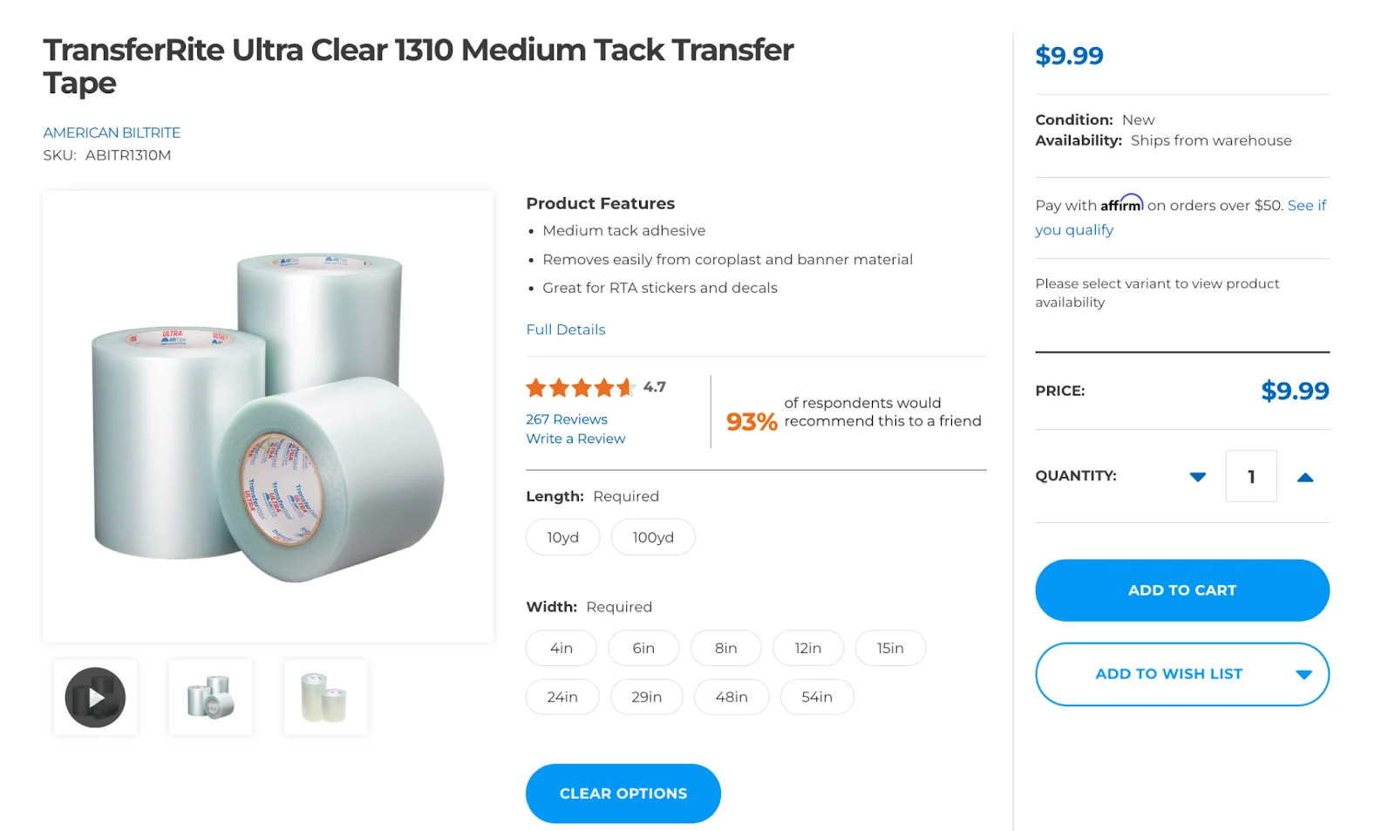The image size is (1395, 831).
Task: Select the 15in width option
Action: pyautogui.click(x=890, y=648)
